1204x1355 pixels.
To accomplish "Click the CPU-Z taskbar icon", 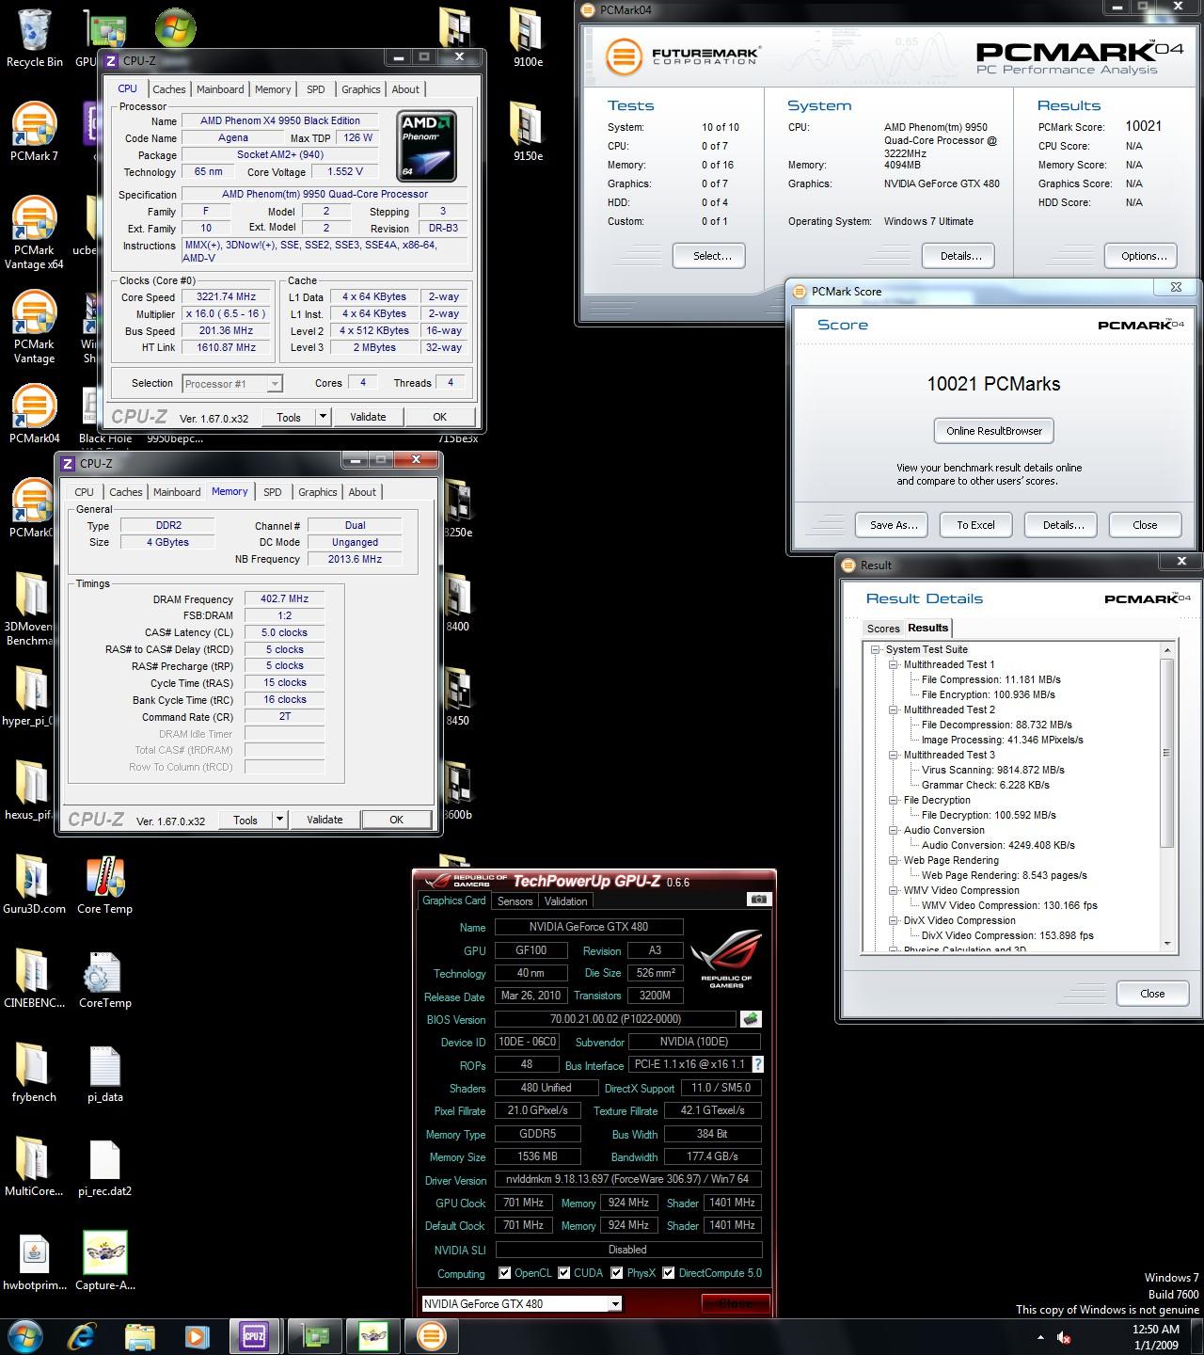I will pyautogui.click(x=254, y=1335).
